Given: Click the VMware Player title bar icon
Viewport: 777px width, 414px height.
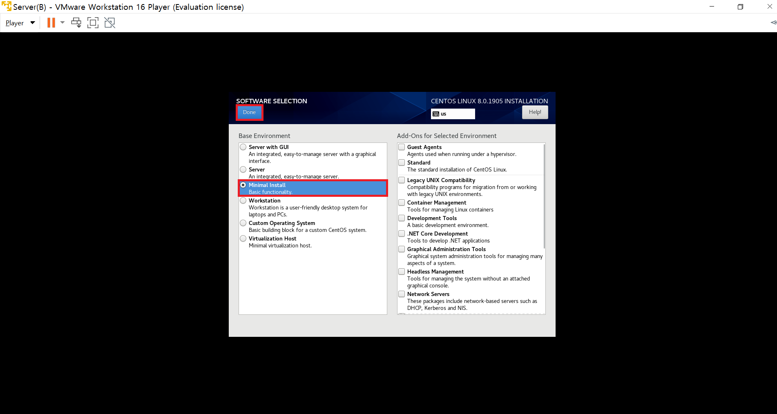Looking at the screenshot, I should (x=6, y=7).
